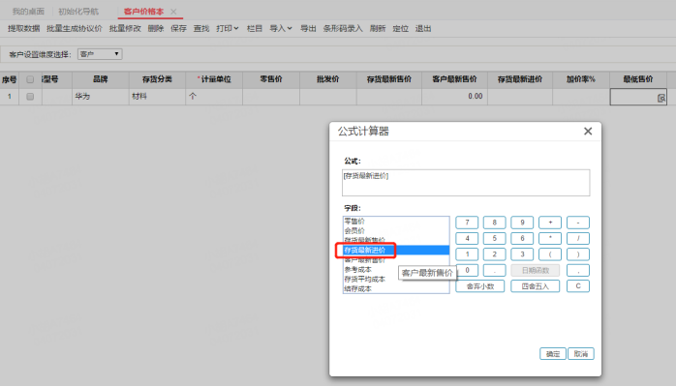676x387 pixels.
Task: Click the multiply operator key
Action: (550, 238)
